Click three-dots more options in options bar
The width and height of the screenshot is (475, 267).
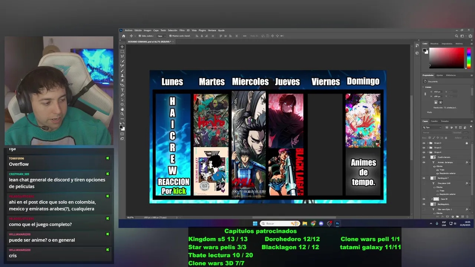tap(245, 36)
